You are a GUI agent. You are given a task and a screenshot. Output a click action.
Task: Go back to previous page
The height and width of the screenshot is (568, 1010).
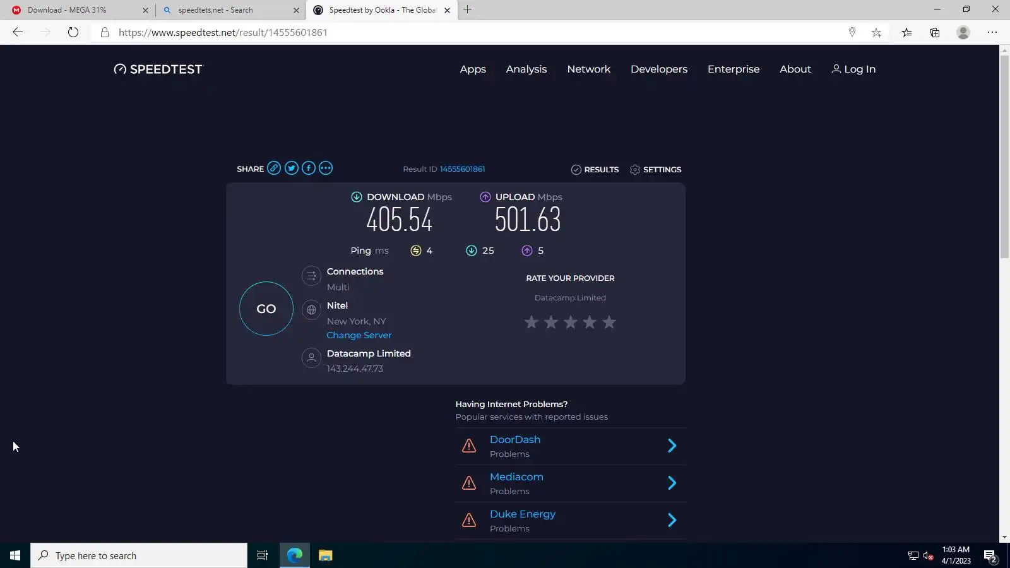(18, 32)
